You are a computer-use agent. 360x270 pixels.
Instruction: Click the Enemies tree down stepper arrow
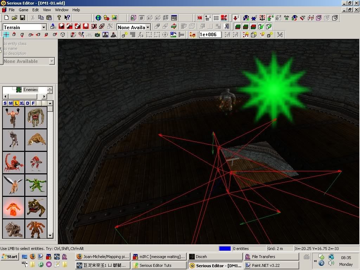[x=50, y=92]
